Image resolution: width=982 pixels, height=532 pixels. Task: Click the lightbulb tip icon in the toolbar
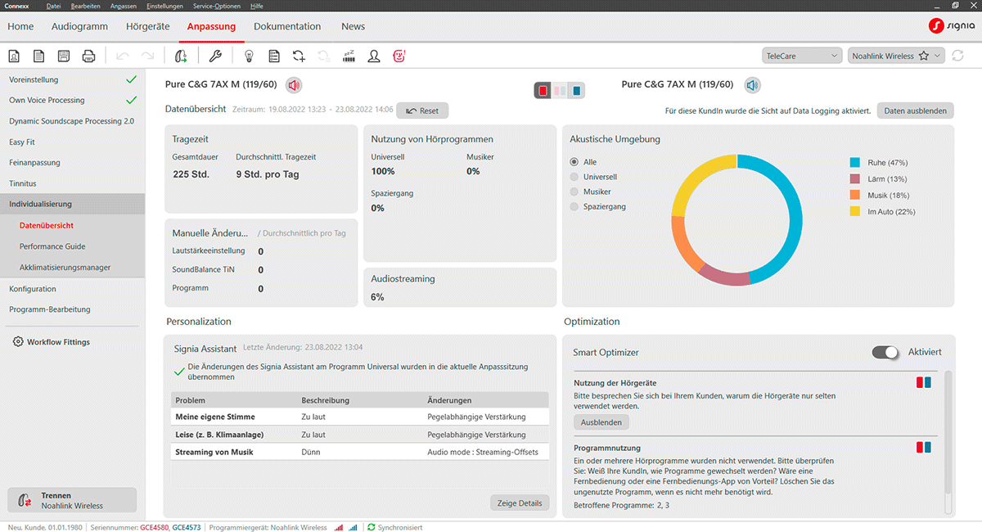250,56
